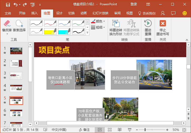Pick the yellow highlighter pen
The width and height of the screenshot is (191, 133).
(50, 31)
